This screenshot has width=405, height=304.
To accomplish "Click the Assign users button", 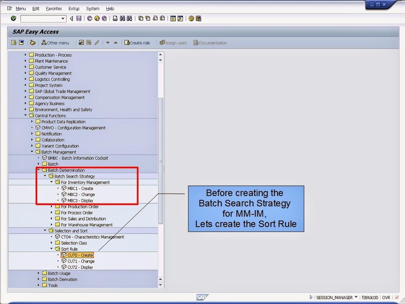I will coord(173,42).
